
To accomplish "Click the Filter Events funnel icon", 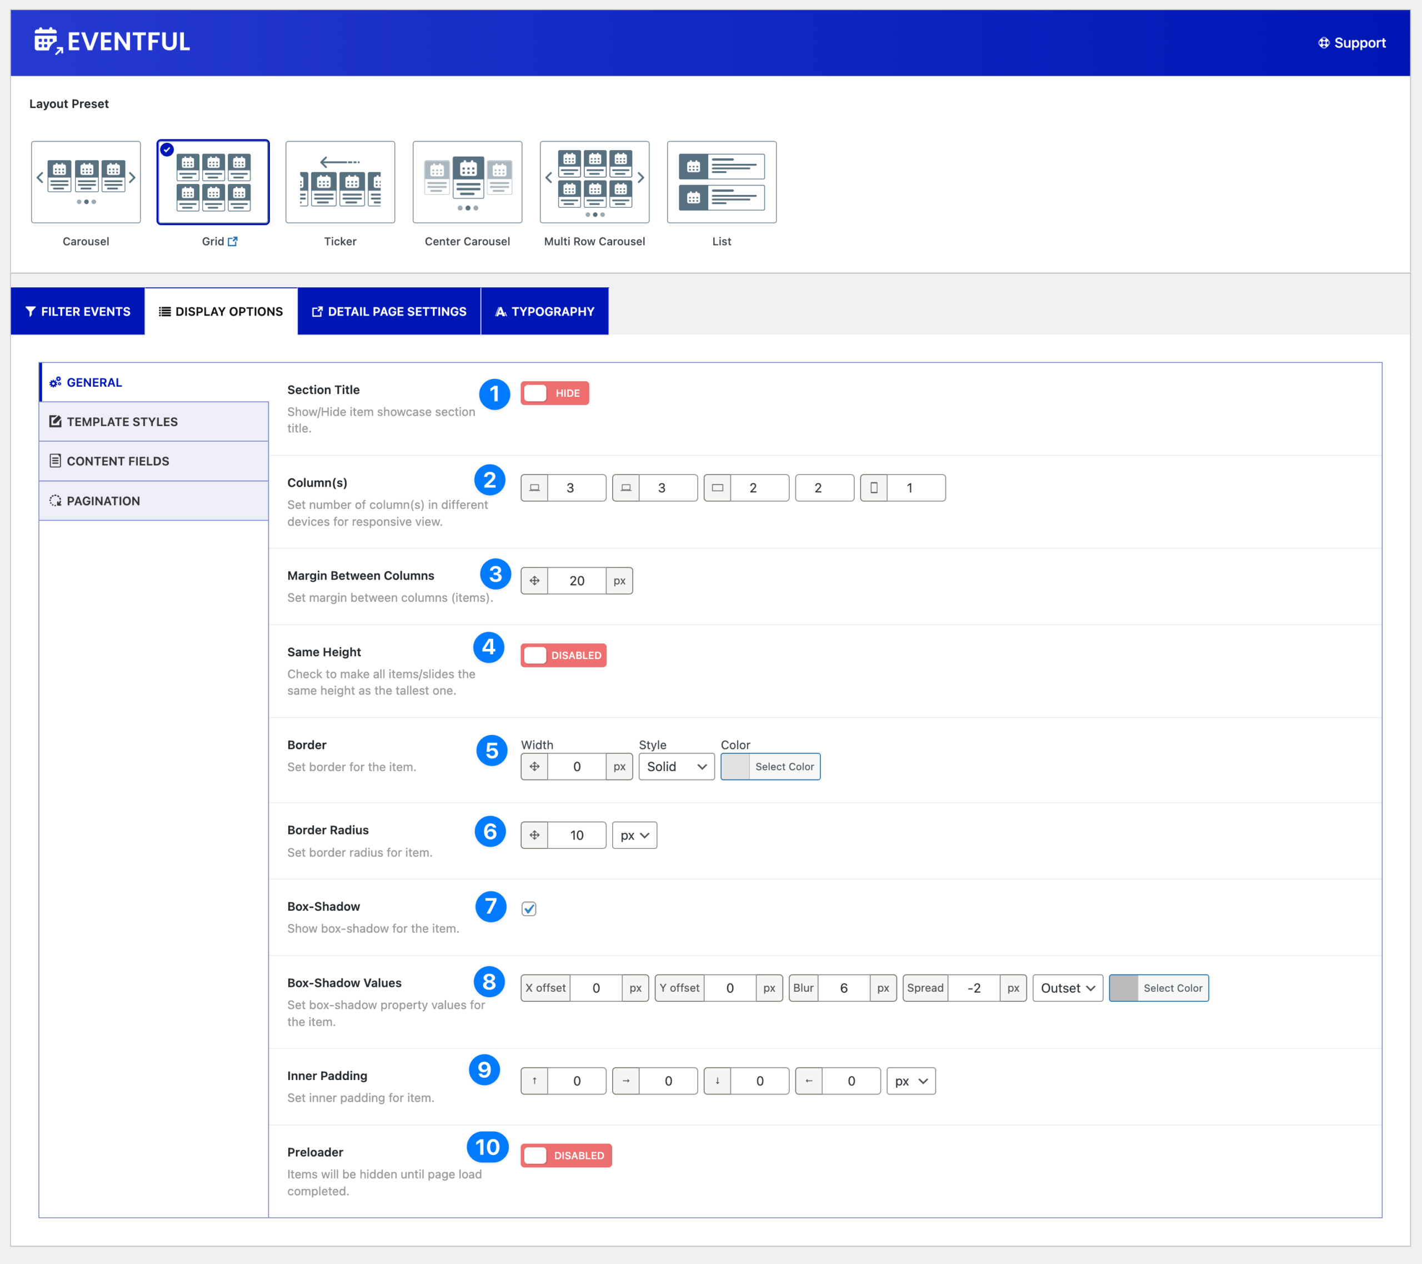I will tap(31, 311).
